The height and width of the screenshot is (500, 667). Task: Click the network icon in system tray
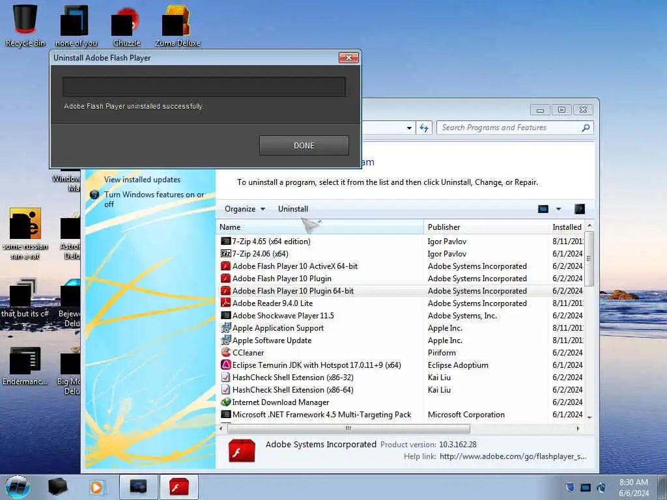click(586, 488)
